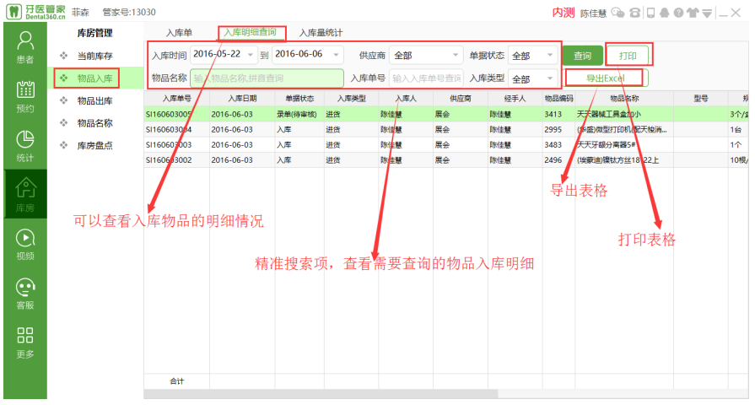Viewport: 755px width, 405px height.
Task: Expand the 单据状态 status dropdown
Action: [x=532, y=56]
